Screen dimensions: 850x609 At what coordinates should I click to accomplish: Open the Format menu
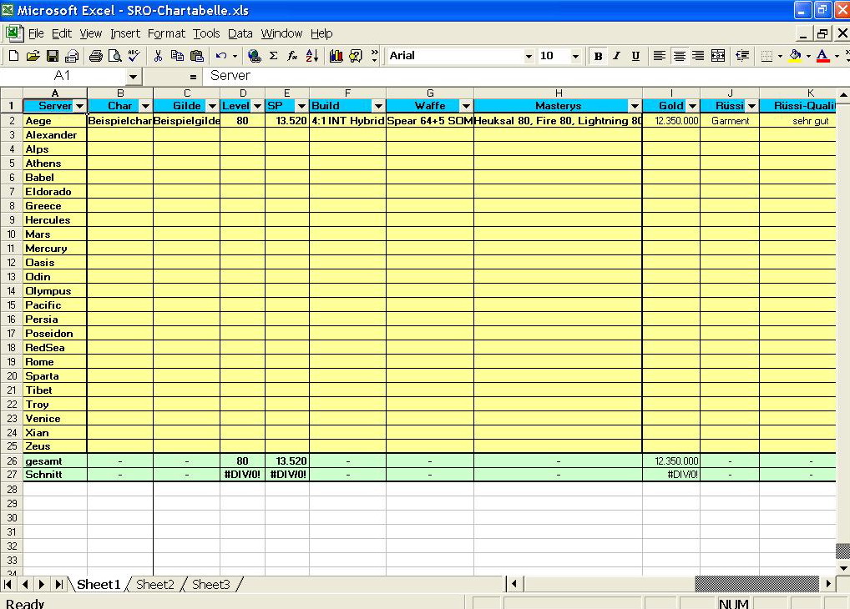pyautogui.click(x=166, y=33)
